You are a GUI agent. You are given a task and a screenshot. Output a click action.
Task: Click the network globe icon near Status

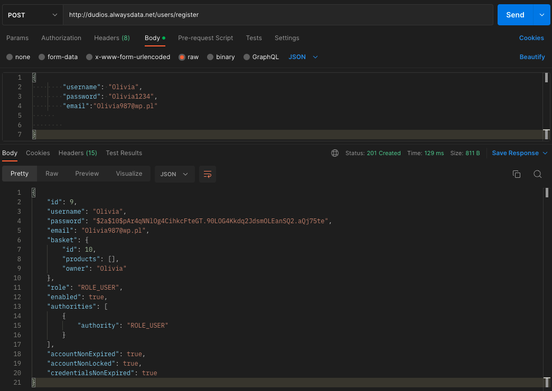click(x=335, y=153)
